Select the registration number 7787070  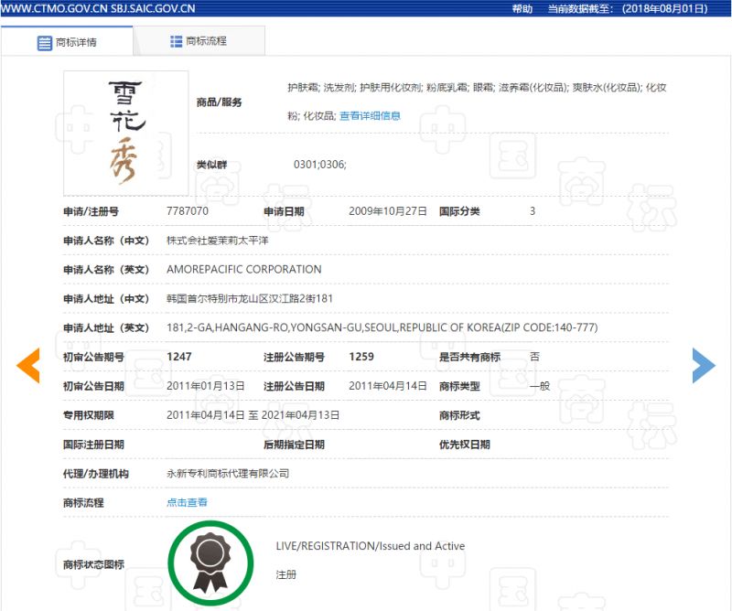pos(188,211)
